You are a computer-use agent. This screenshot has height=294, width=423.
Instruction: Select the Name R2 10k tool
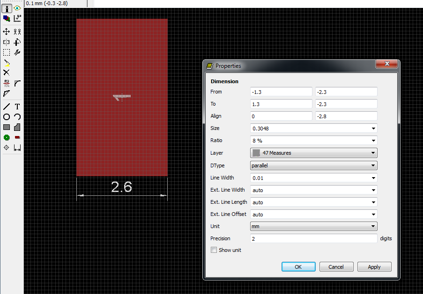click(7, 84)
